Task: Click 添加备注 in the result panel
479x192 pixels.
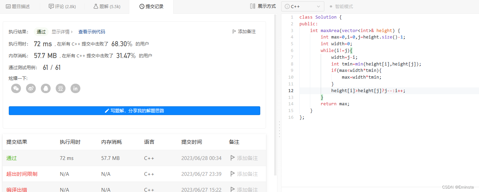Action: click(244, 31)
